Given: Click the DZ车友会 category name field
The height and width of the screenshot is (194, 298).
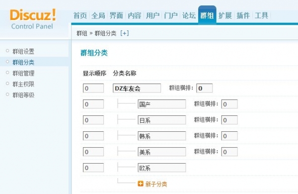Looking at the screenshot, I should (137, 88).
